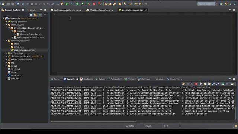Image resolution: width=238 pixels, height=134 pixels.
Task: Click 'Writable' in status bar
Action: 130,126
